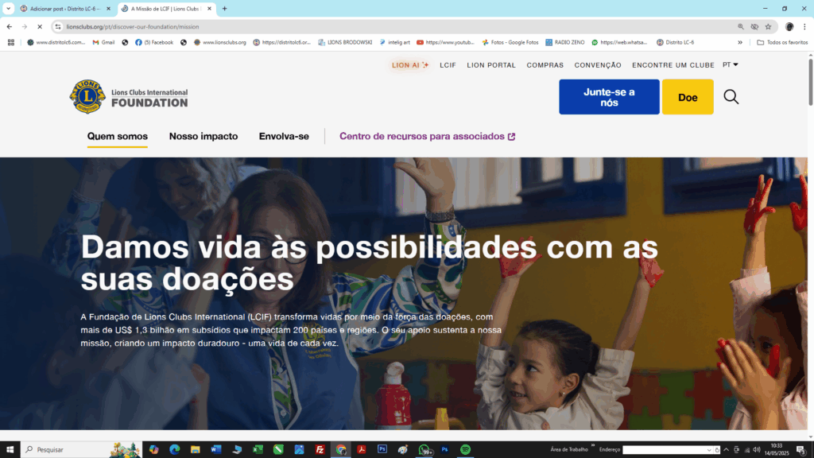Open FileZilla from the taskbar
814x458 pixels.
[320, 449]
